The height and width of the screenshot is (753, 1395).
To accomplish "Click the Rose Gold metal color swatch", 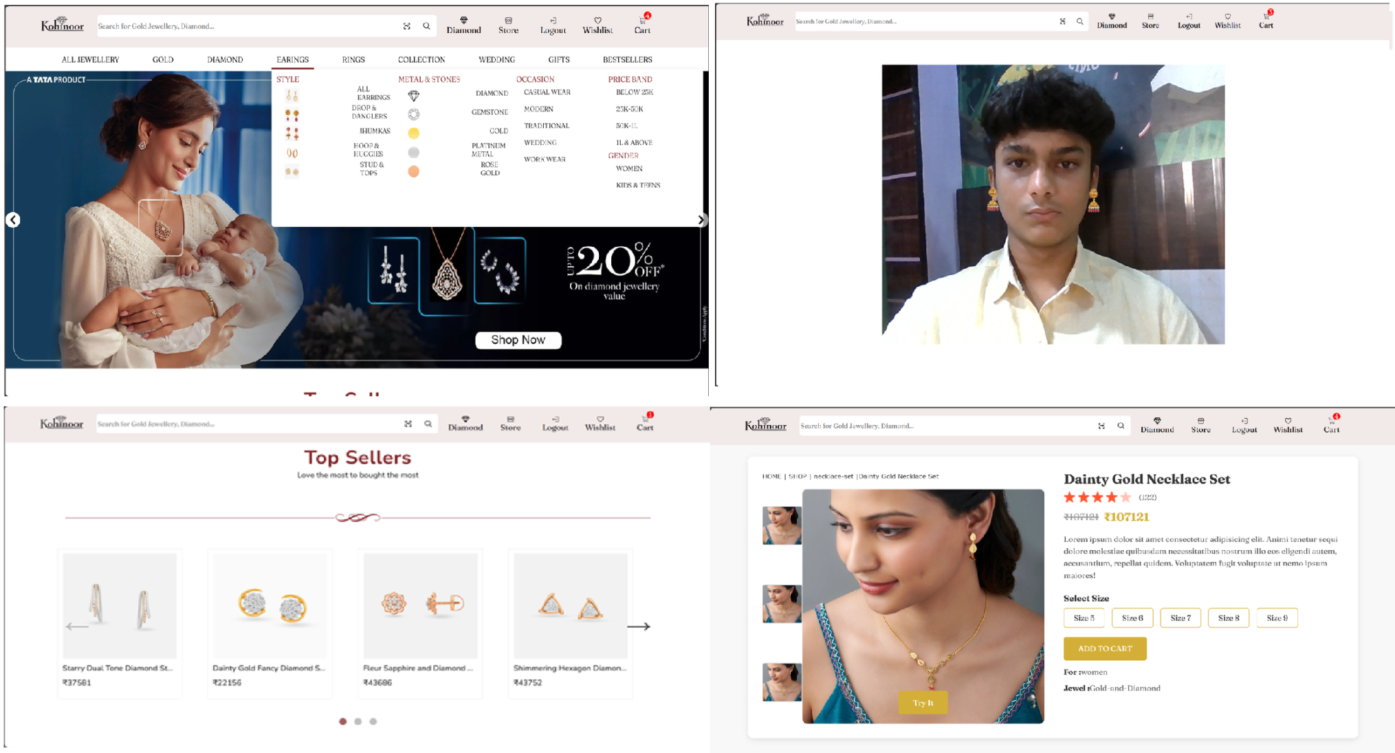I will tap(413, 173).
